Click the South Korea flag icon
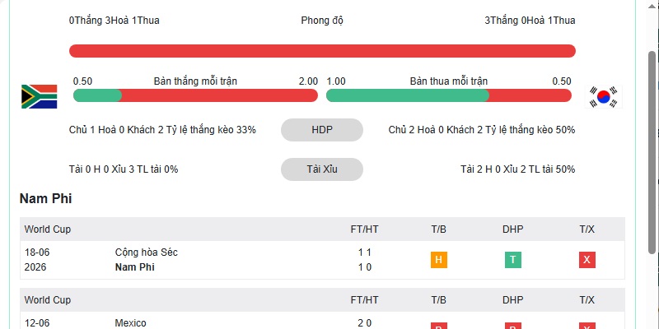659x329 pixels. tap(604, 97)
